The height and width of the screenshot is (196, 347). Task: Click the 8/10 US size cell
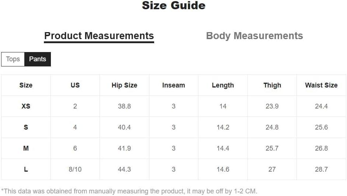tap(75, 169)
